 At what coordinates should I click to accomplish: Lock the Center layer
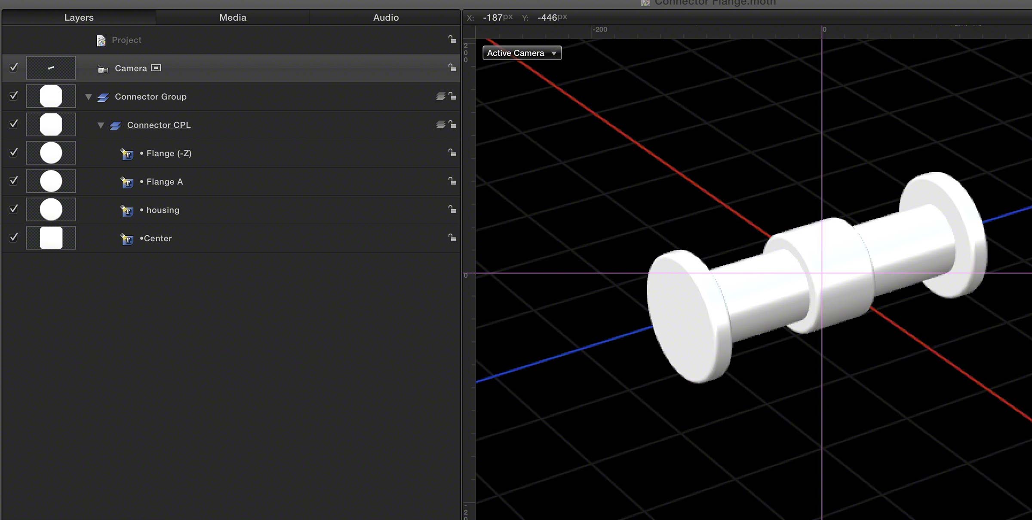pos(452,237)
